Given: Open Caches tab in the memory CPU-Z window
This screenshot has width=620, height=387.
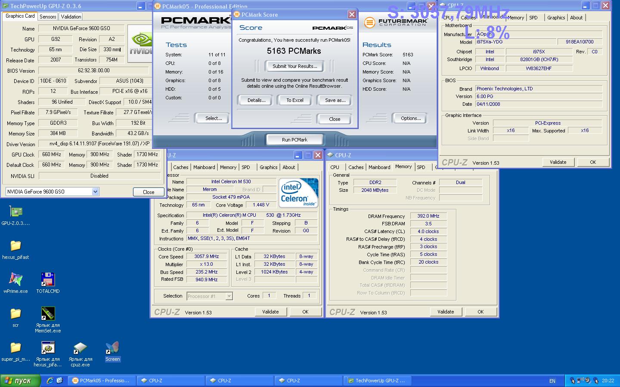Looking at the screenshot, I should tap(356, 167).
